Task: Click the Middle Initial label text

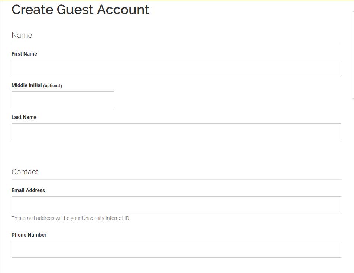Action: [x=26, y=85]
